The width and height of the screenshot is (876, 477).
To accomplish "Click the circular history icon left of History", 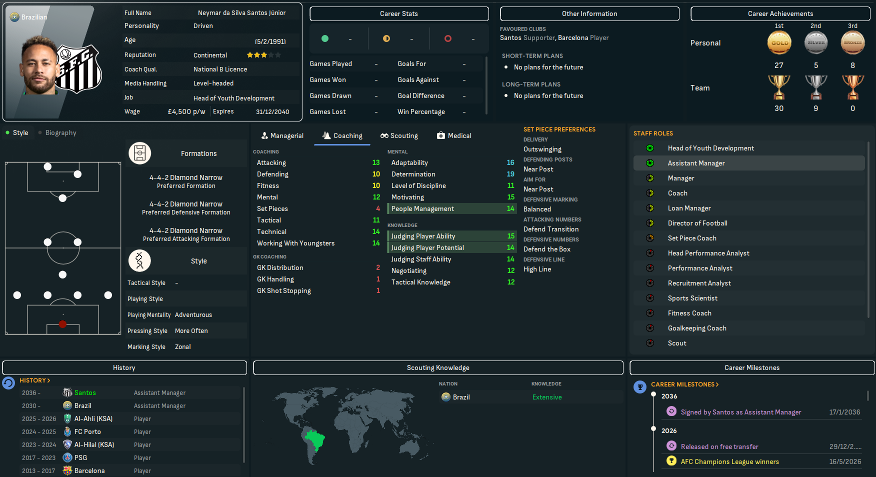I will point(9,383).
